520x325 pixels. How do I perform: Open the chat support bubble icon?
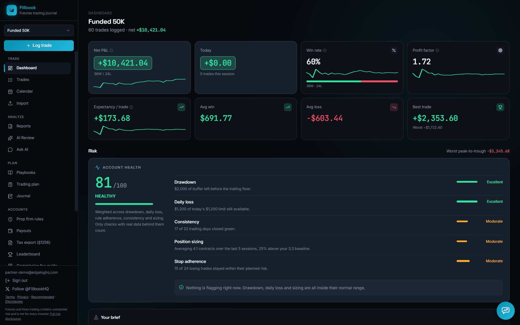[505, 310]
